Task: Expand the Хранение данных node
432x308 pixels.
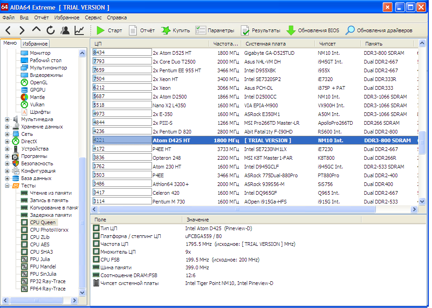Action: [7, 127]
